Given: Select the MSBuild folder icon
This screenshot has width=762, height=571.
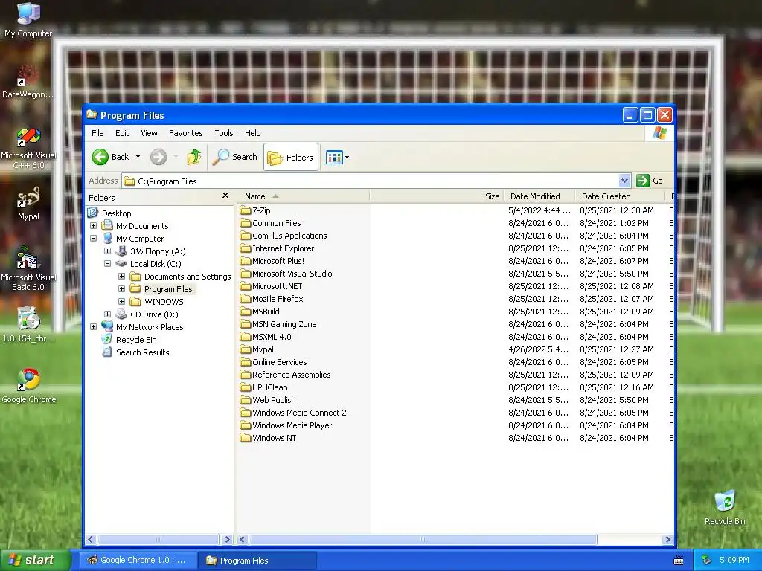Looking at the screenshot, I should [245, 312].
